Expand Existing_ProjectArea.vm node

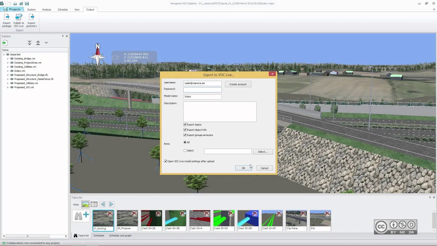8,63
